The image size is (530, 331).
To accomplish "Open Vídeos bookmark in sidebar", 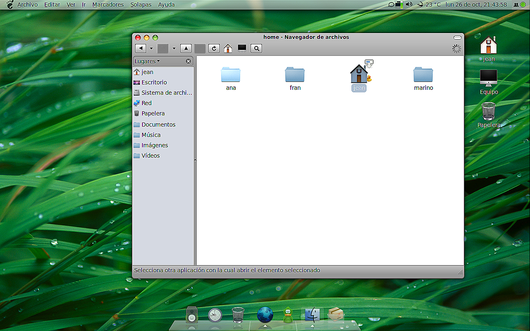I will [x=163, y=156].
